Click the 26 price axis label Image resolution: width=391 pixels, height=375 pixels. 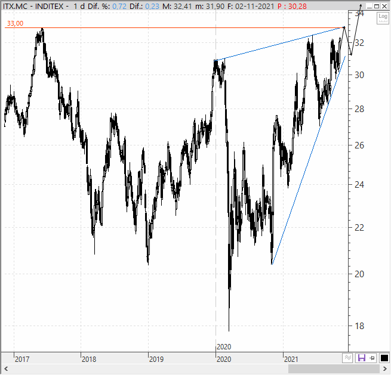(x=359, y=145)
